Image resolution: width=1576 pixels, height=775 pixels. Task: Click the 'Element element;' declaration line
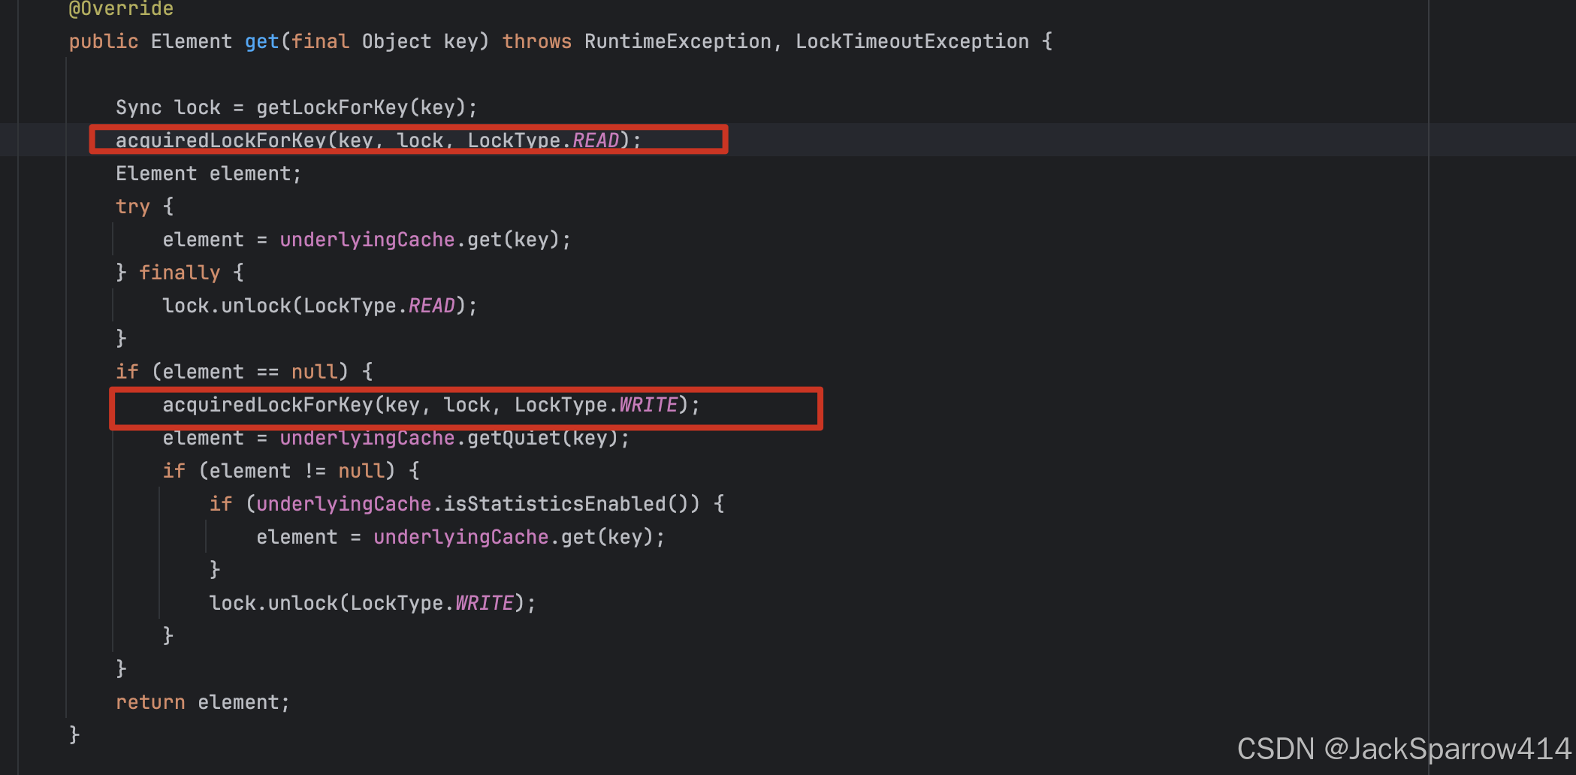(x=208, y=173)
